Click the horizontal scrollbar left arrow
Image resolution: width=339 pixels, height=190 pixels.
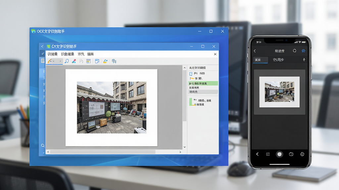[x=48, y=152]
